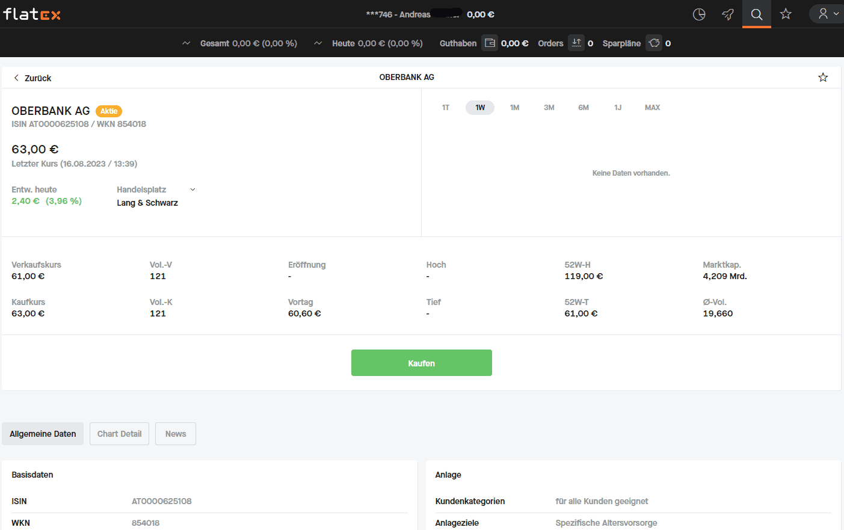Open the portfolio pie chart icon
The height and width of the screenshot is (530, 844).
699,14
